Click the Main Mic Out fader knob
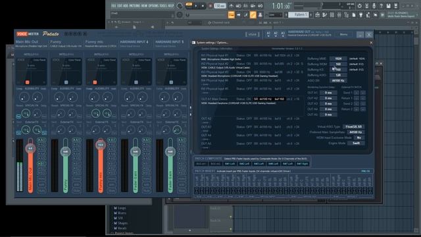Screen dimensions: 421x237 pos(30,148)
